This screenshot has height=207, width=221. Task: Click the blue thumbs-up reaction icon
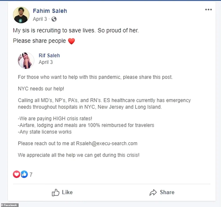click(x=24, y=174)
